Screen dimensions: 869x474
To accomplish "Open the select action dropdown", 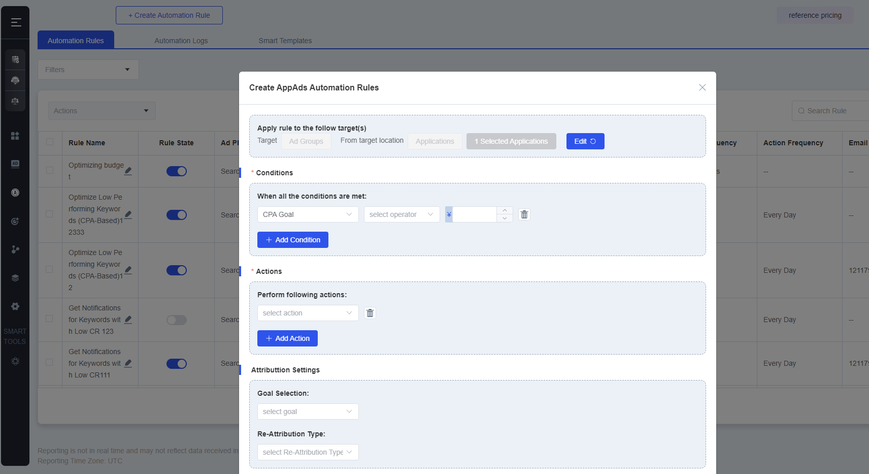I will coord(308,313).
